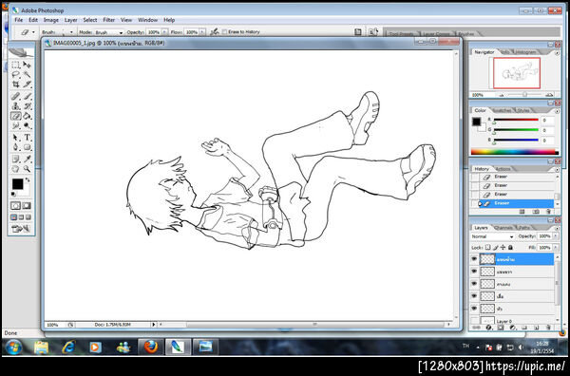570x376 pixels.
Task: Hide the เสื้อ layer
Action: point(474,296)
